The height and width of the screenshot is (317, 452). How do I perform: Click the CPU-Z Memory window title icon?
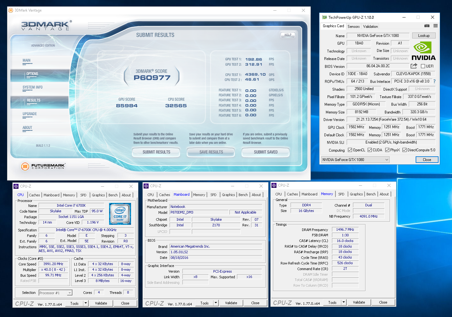click(x=274, y=185)
